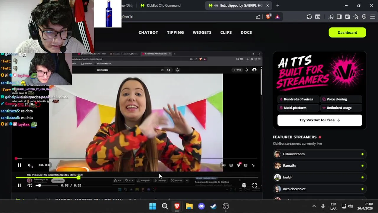Image resolution: width=378 pixels, height=213 pixels.
Task: Click the Brave icon in taskbar
Action: coord(177,206)
